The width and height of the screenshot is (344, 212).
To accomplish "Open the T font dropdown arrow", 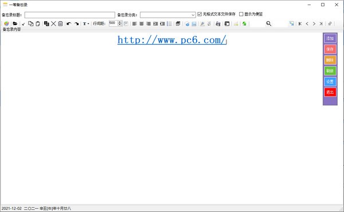I will click(x=88, y=23).
